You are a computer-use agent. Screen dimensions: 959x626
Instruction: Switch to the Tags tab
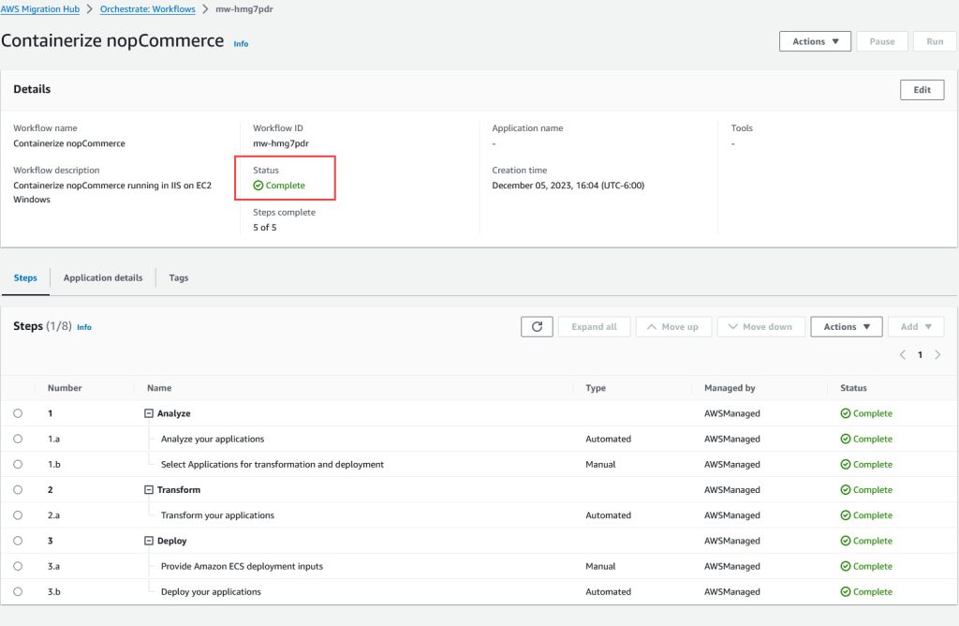(179, 277)
